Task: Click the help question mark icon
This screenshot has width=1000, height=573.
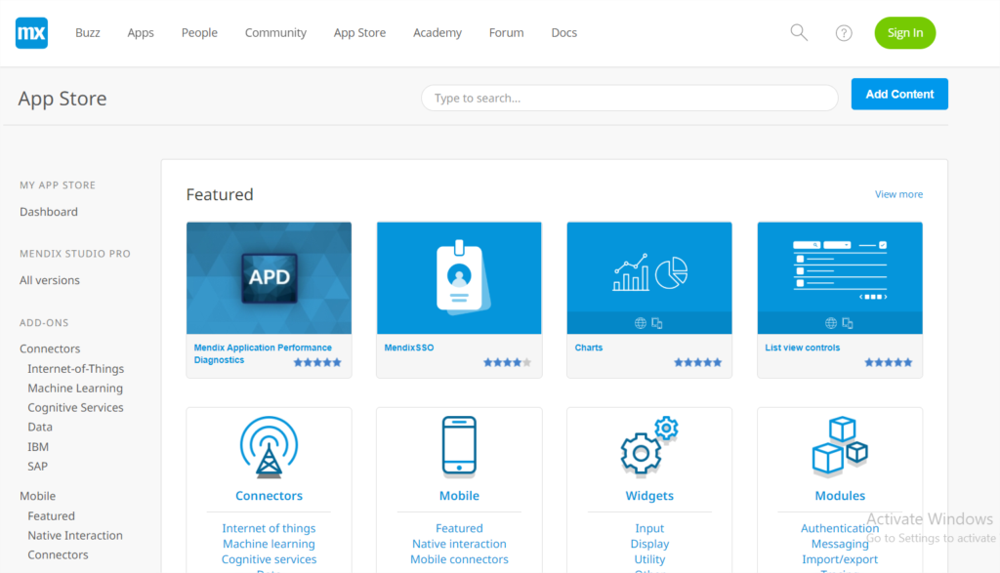Action: click(x=844, y=33)
